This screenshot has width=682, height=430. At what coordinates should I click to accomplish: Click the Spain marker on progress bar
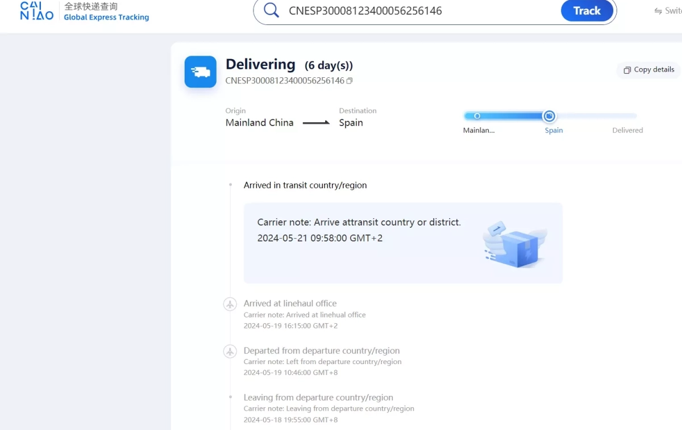click(549, 116)
